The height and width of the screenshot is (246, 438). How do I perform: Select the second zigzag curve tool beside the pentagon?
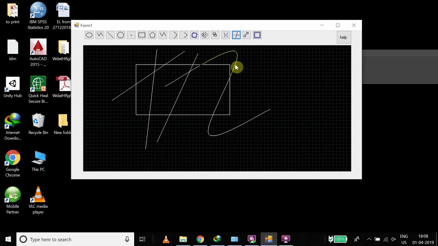point(163,35)
